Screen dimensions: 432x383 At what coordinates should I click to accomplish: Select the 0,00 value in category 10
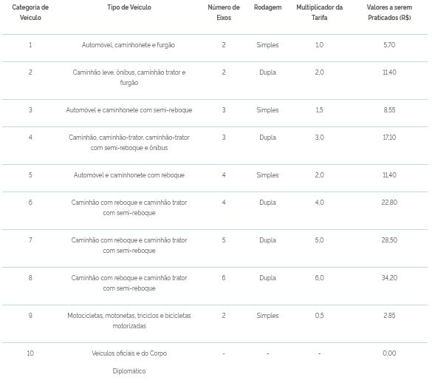389,353
